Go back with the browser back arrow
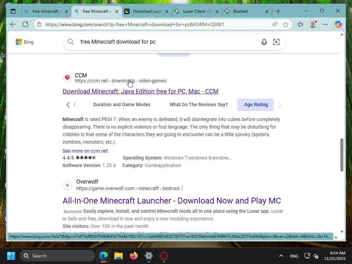Viewport: 352px width, 264px height. click(x=13, y=24)
